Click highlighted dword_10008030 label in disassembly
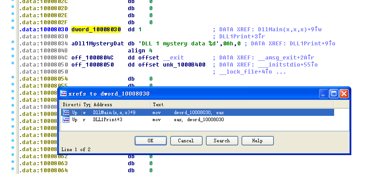 (x=96, y=30)
